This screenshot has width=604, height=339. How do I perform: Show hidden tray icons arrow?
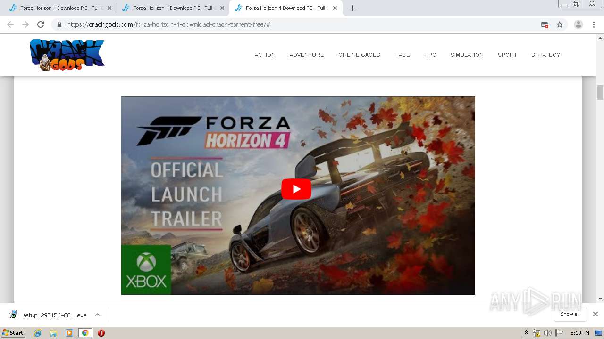(526, 333)
